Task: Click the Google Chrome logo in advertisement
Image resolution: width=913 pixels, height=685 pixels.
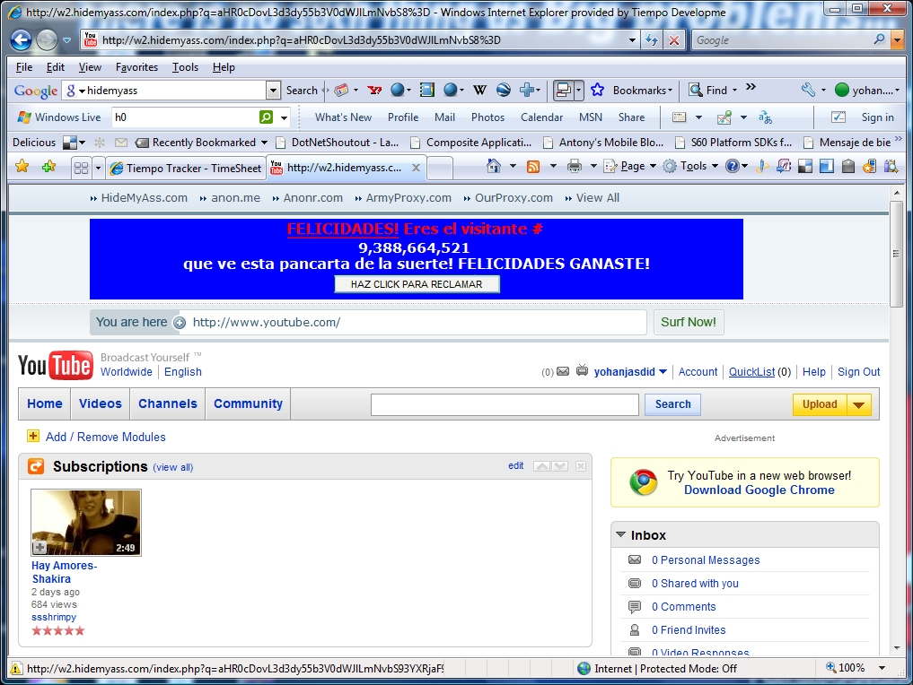Action: coord(644,482)
